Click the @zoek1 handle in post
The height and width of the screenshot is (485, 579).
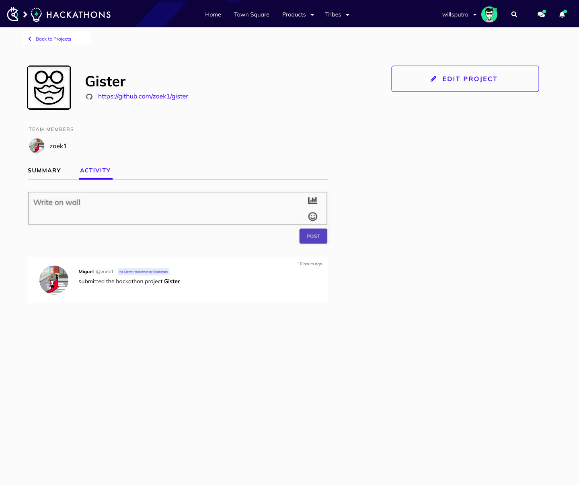pos(105,272)
